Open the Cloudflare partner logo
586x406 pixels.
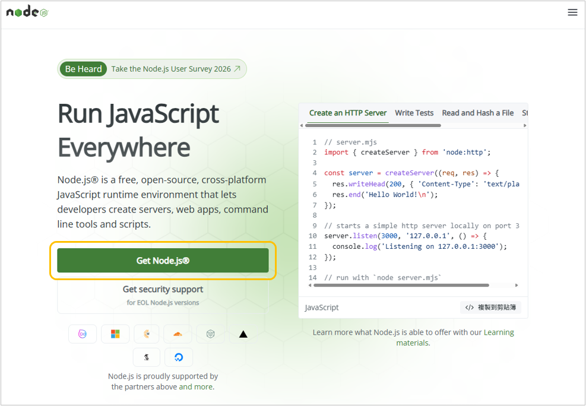tap(178, 334)
